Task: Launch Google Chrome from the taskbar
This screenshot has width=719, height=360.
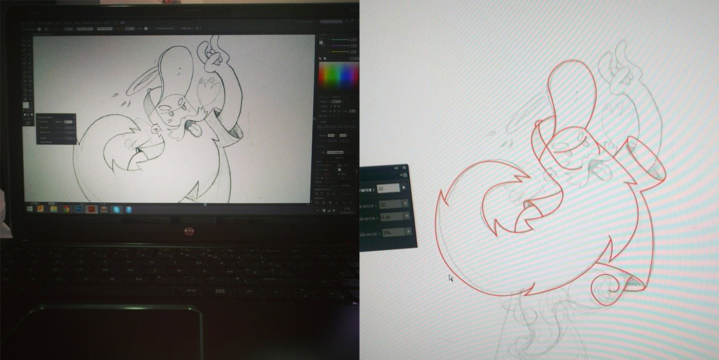Action: click(66, 209)
